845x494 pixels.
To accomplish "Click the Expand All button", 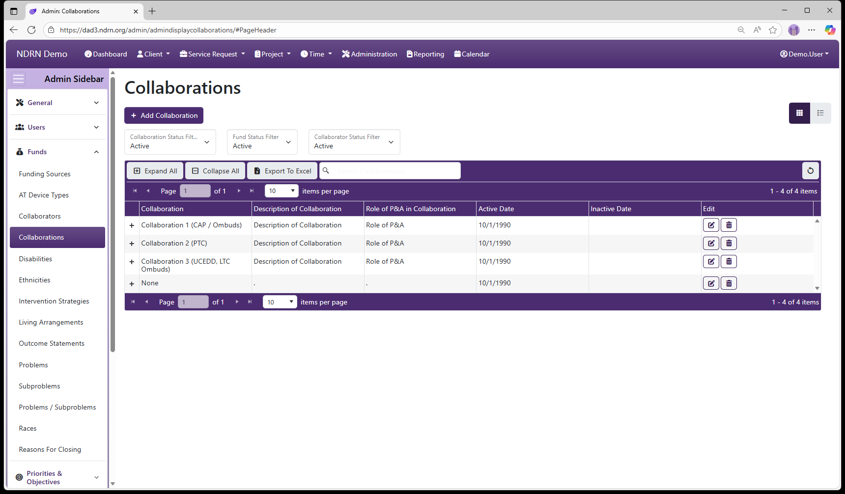I will click(x=155, y=171).
